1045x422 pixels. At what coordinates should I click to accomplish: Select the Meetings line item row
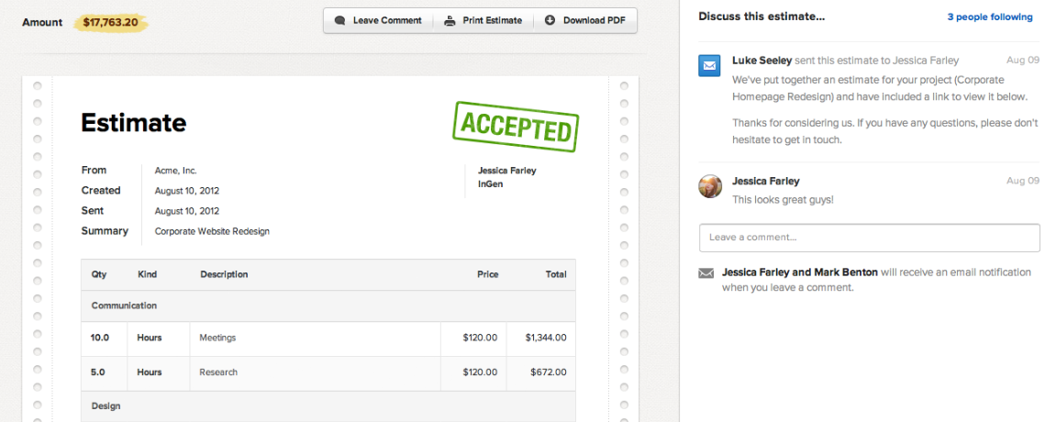click(328, 338)
